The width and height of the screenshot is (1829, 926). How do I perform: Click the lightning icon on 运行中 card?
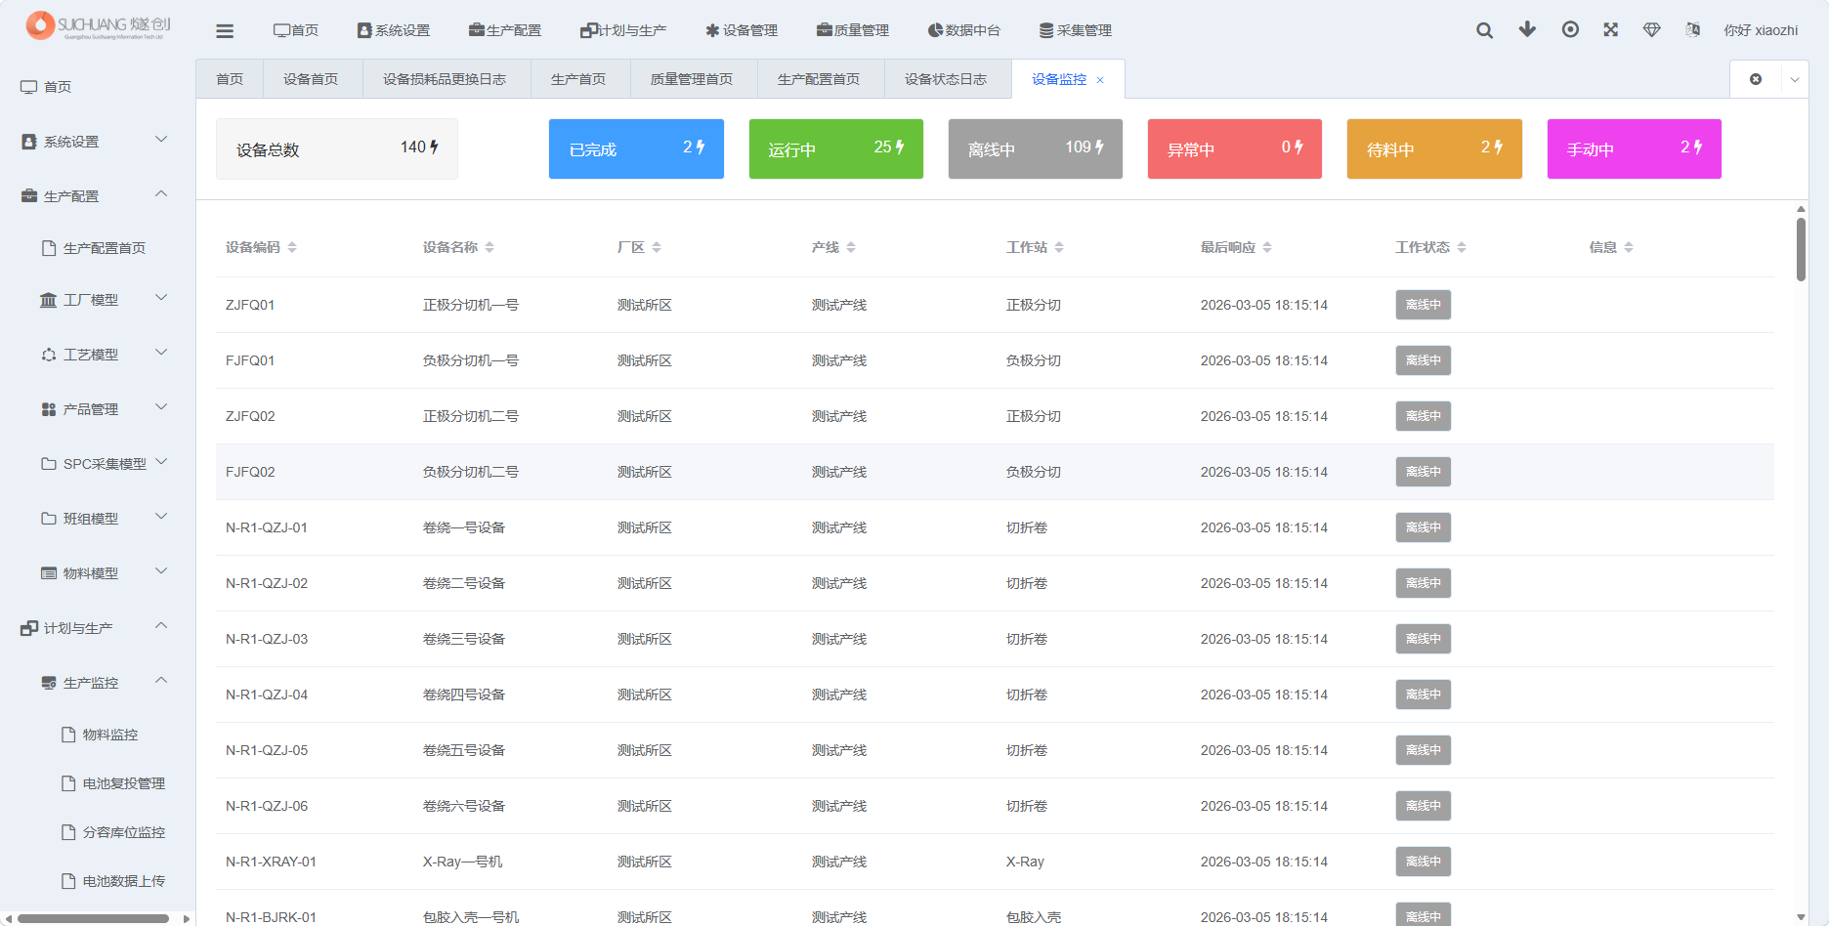[900, 147]
